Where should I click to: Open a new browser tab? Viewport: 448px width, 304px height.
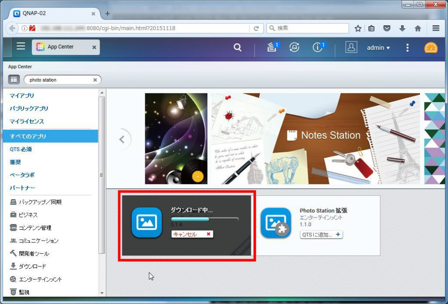coord(108,14)
